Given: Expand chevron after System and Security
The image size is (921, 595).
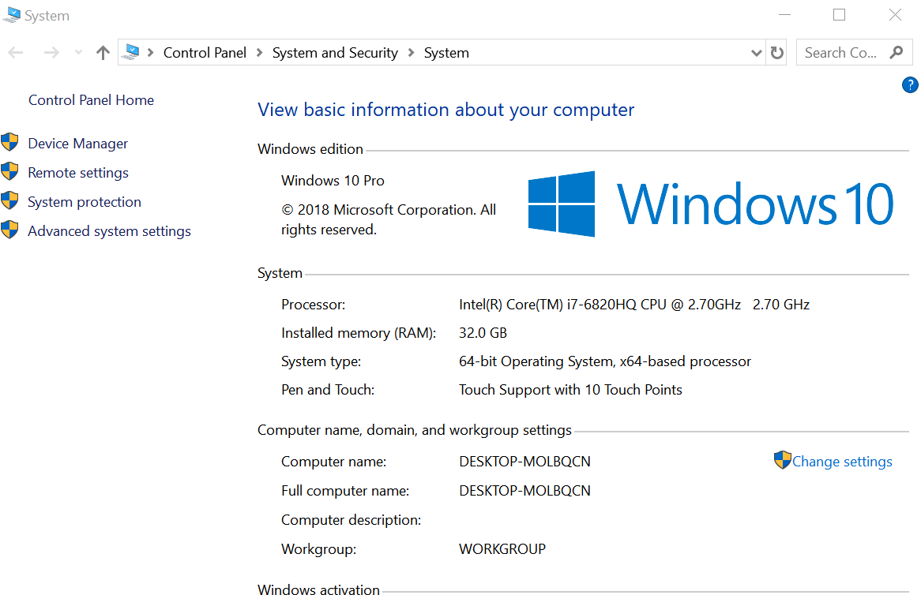Looking at the screenshot, I should [x=412, y=53].
